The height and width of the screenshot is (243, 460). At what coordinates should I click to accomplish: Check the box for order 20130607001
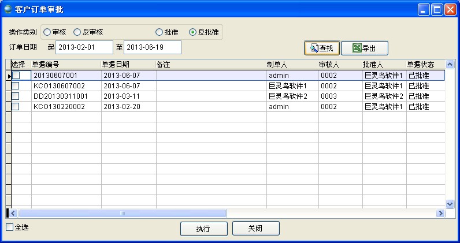pos(16,76)
